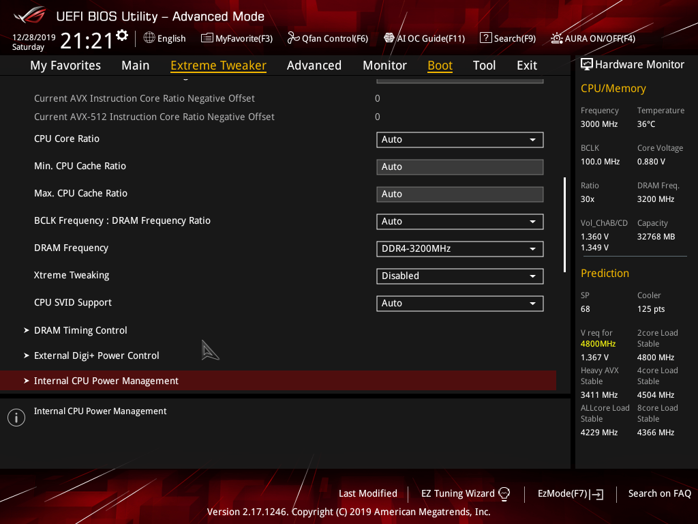Image resolution: width=698 pixels, height=524 pixels.
Task: Toggle AURA lighting via AURA icon
Action: pos(556,38)
